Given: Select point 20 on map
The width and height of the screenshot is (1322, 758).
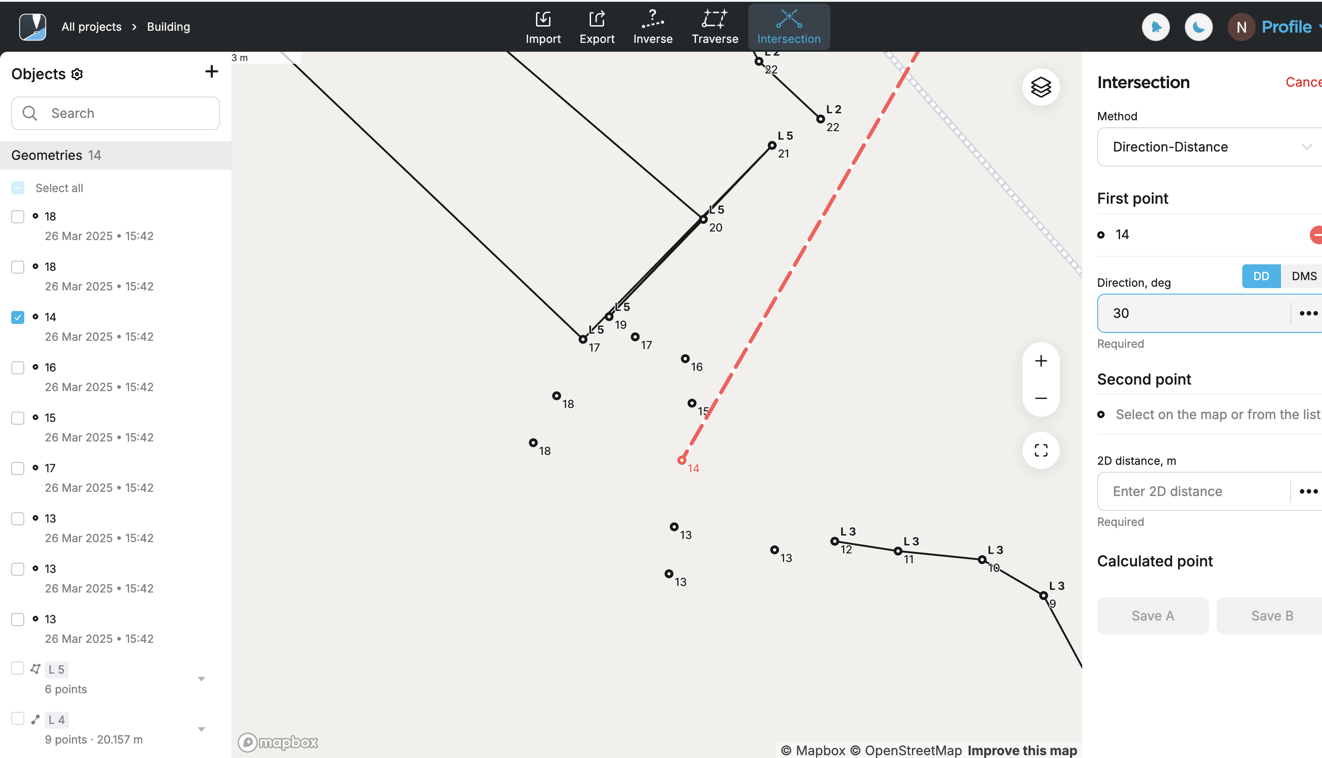Looking at the screenshot, I should point(704,220).
